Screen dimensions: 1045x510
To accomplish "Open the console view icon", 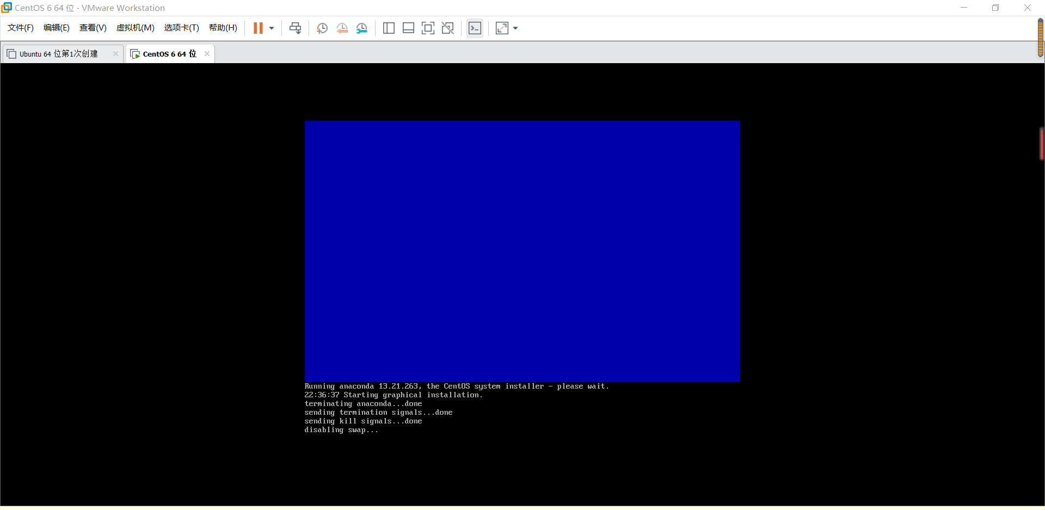I will pyautogui.click(x=475, y=28).
